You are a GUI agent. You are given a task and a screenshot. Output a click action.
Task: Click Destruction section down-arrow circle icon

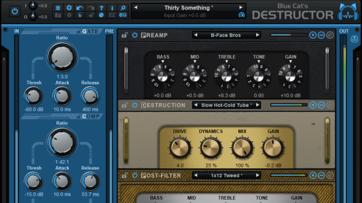[313, 106]
